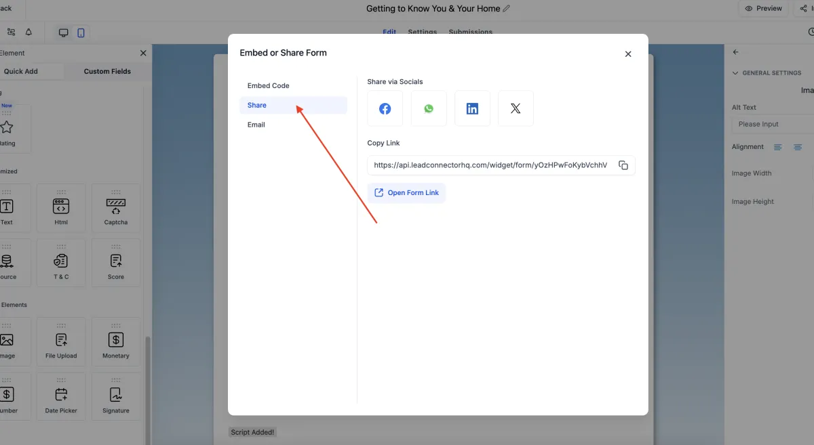
Task: Add the Html element
Action: 61,208
